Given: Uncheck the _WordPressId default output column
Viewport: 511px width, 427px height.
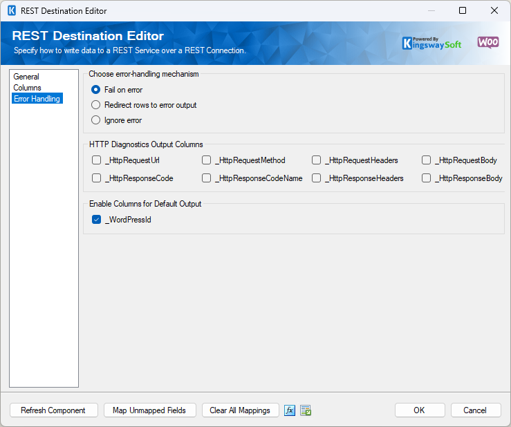Looking at the screenshot, I should pos(97,220).
